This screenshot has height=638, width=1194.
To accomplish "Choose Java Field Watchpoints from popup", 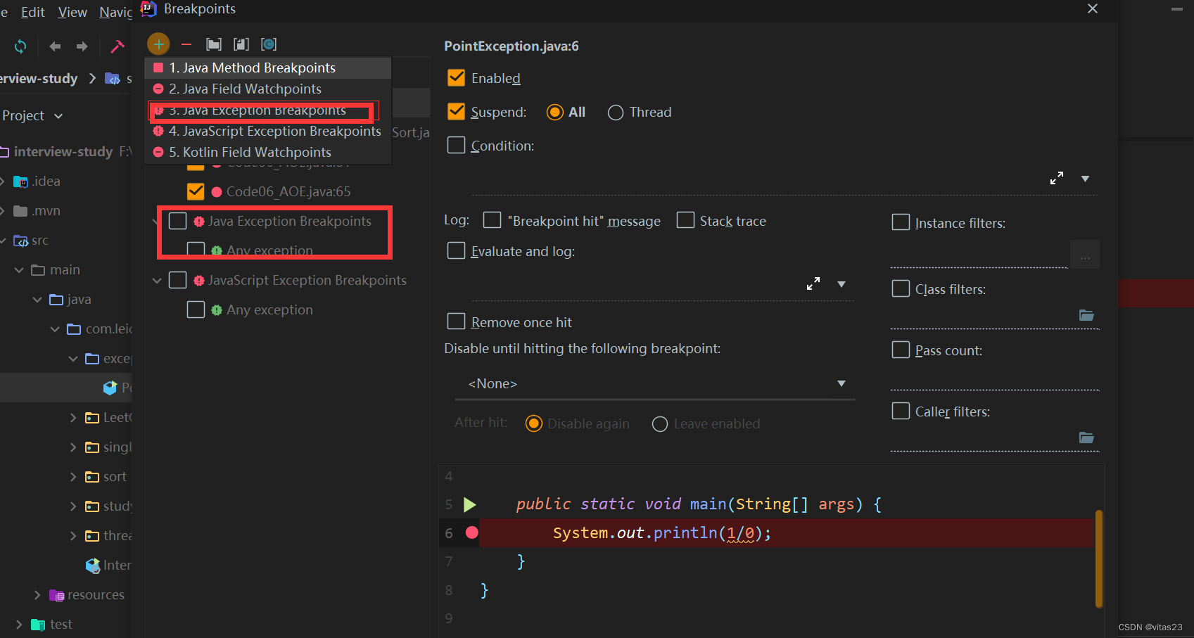I will click(267, 89).
